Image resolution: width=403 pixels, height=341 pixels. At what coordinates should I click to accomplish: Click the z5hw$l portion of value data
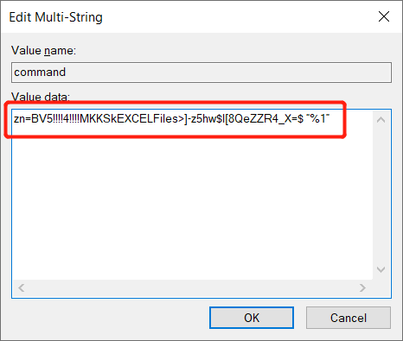point(208,118)
